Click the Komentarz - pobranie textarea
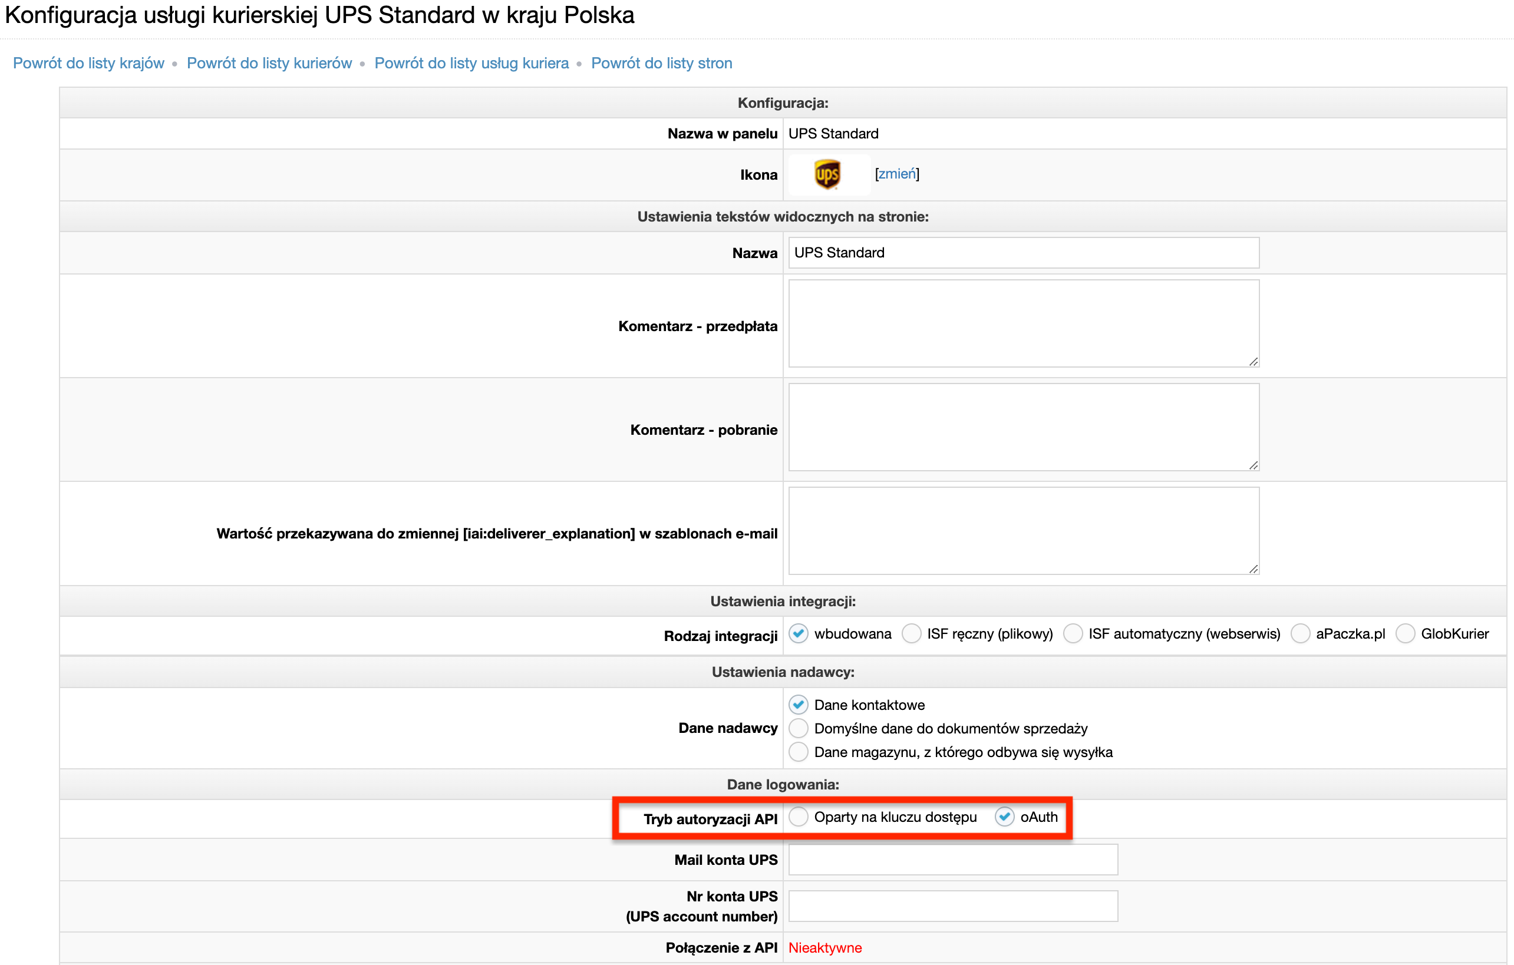 tap(1024, 427)
